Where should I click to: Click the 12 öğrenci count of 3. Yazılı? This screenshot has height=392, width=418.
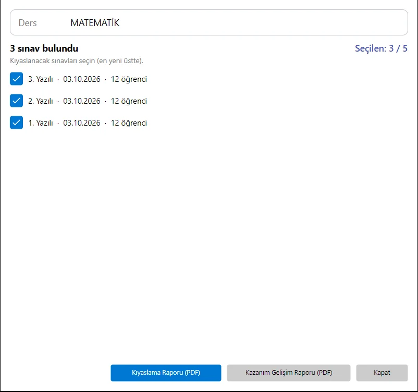(x=129, y=79)
